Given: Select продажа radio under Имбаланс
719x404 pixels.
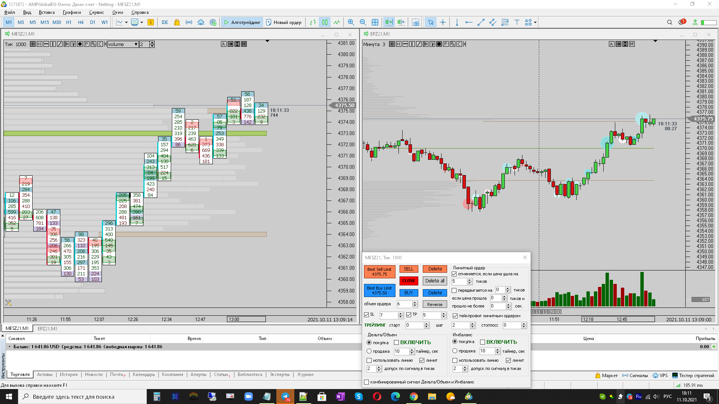Looking at the screenshot, I should point(455,351).
